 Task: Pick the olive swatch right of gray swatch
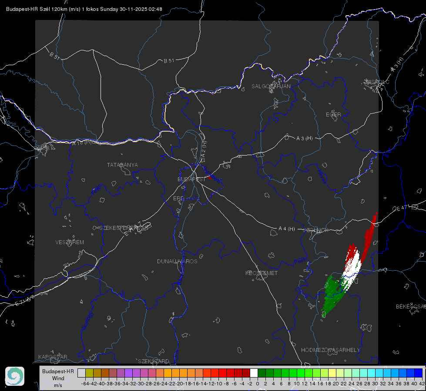pyautogui.click(x=89, y=373)
